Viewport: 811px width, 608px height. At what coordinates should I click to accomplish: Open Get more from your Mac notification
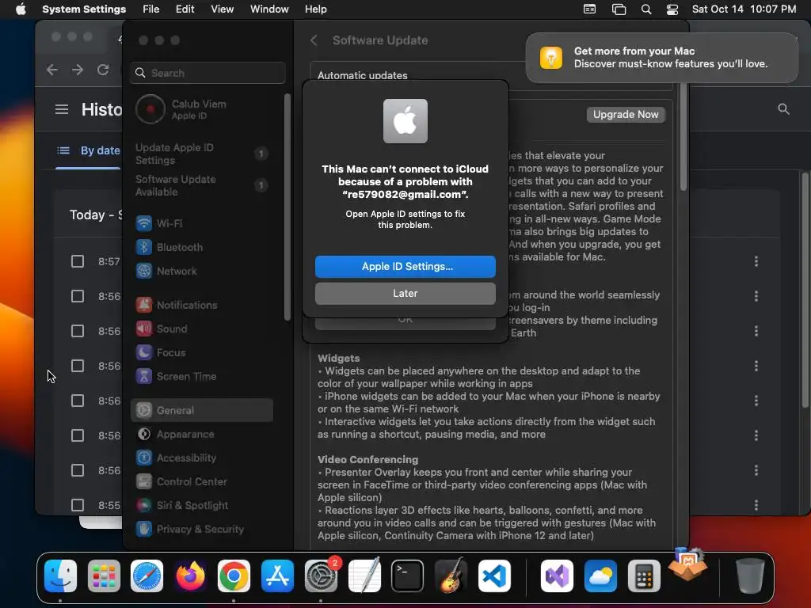[x=661, y=57]
